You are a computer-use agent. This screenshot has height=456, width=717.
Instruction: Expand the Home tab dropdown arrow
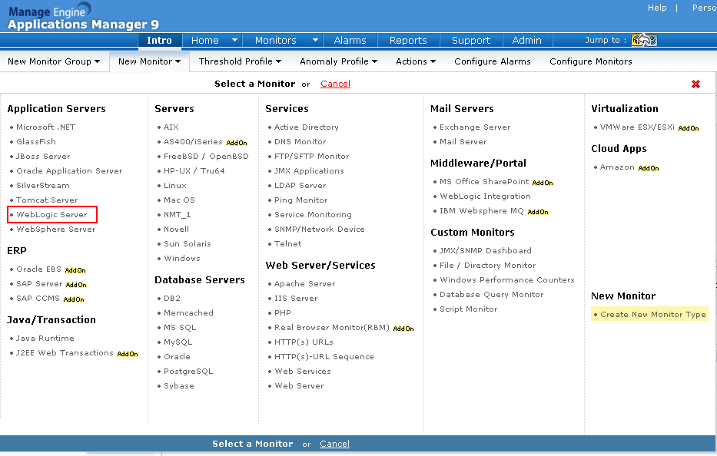pyautogui.click(x=234, y=40)
